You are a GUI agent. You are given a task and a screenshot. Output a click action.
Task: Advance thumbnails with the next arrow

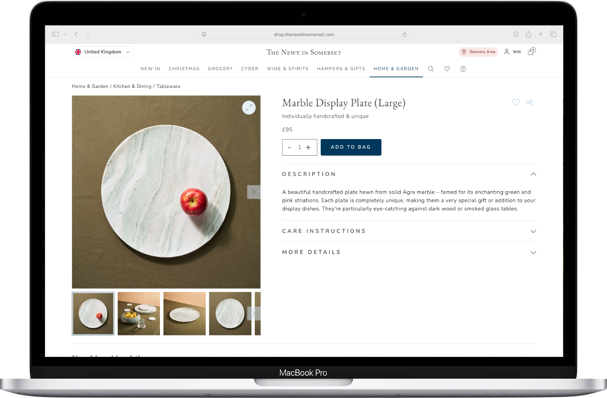(254, 314)
